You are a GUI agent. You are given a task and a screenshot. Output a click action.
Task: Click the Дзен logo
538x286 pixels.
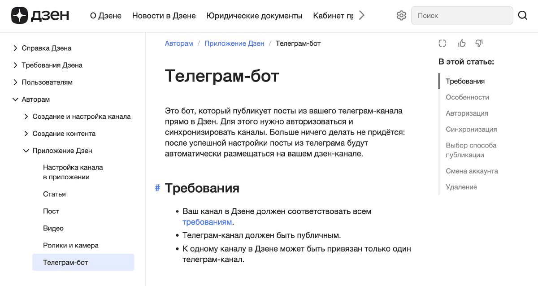(x=40, y=16)
